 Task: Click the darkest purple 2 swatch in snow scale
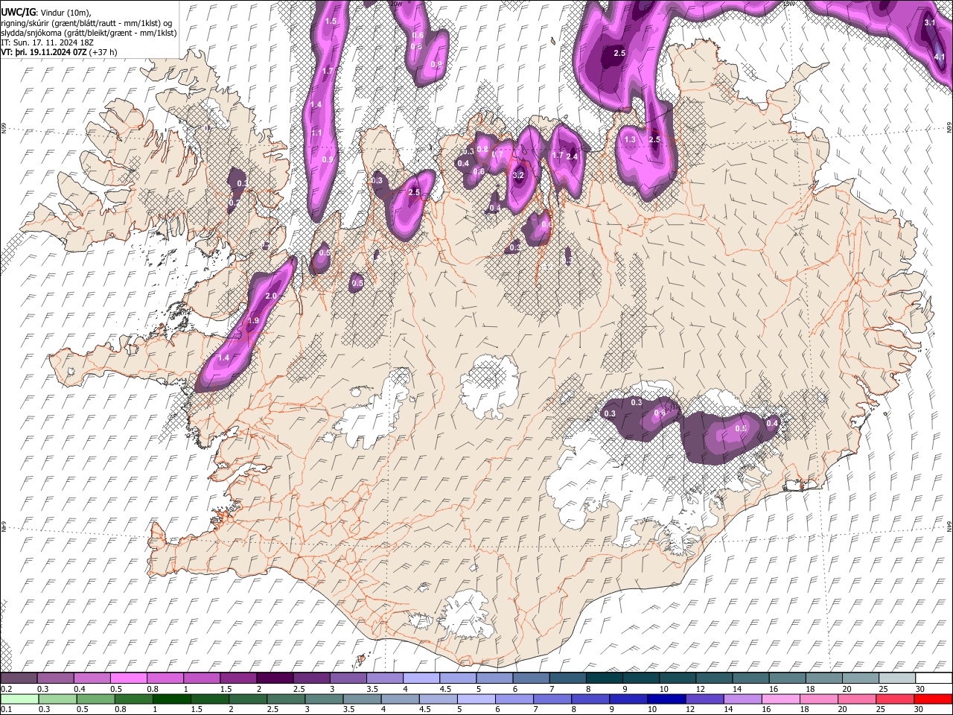tap(275, 679)
